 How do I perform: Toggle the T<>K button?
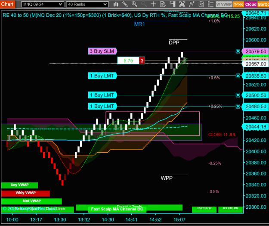click(238, 4)
